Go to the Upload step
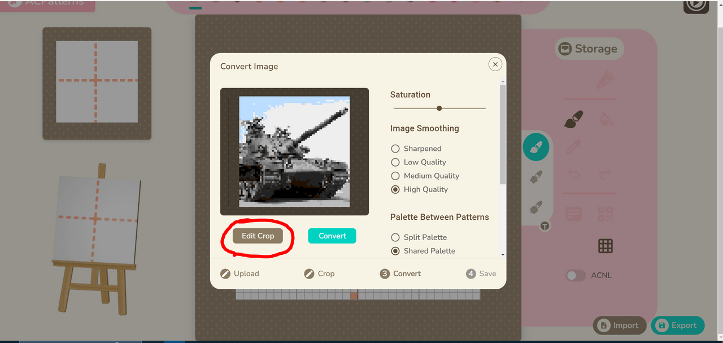The image size is (723, 343). 239,273
